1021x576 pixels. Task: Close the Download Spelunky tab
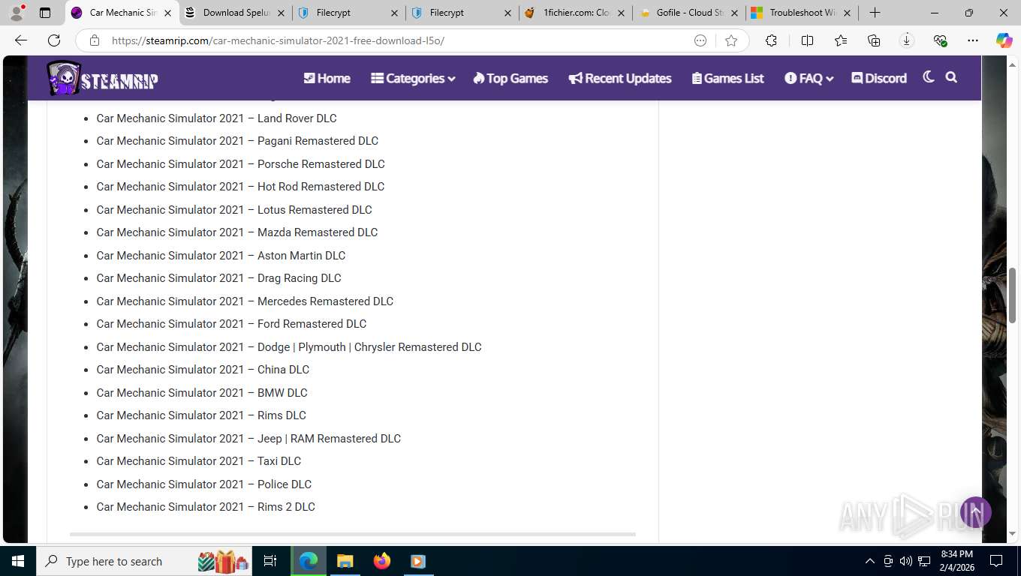click(281, 13)
